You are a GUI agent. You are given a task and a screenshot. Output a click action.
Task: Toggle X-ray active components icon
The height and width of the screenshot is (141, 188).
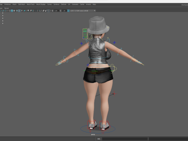[x=46, y=11]
